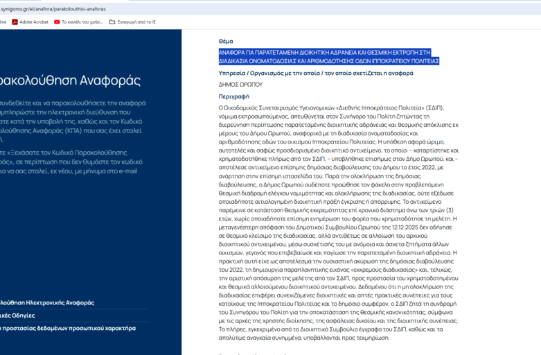541x355 pixels.
Task: Click the description line mentioning '12.12.2025'
Action: tap(335, 227)
